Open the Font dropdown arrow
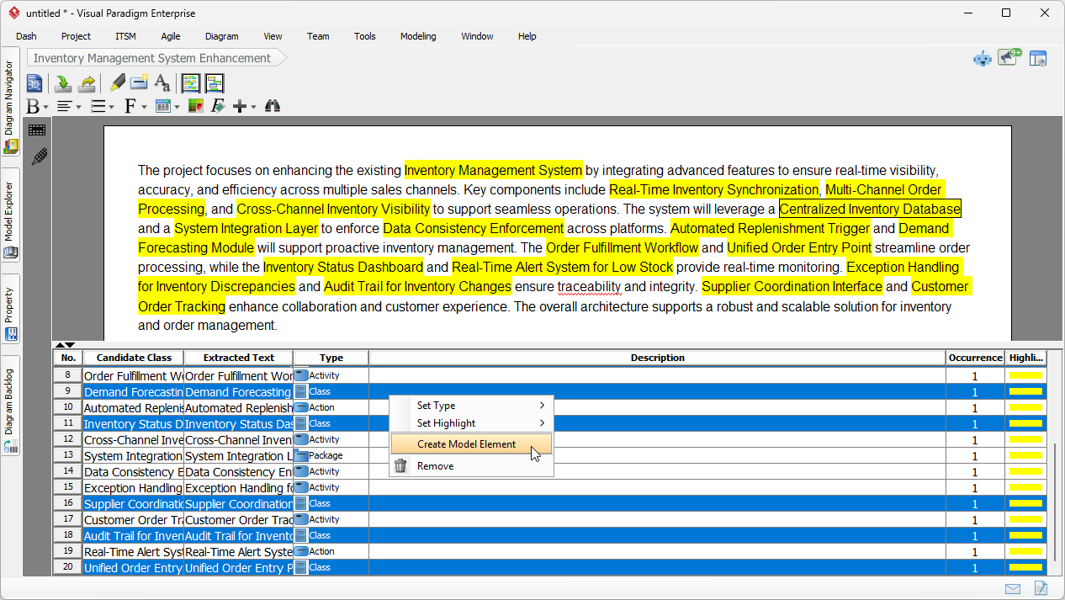The image size is (1065, 600). 143,106
